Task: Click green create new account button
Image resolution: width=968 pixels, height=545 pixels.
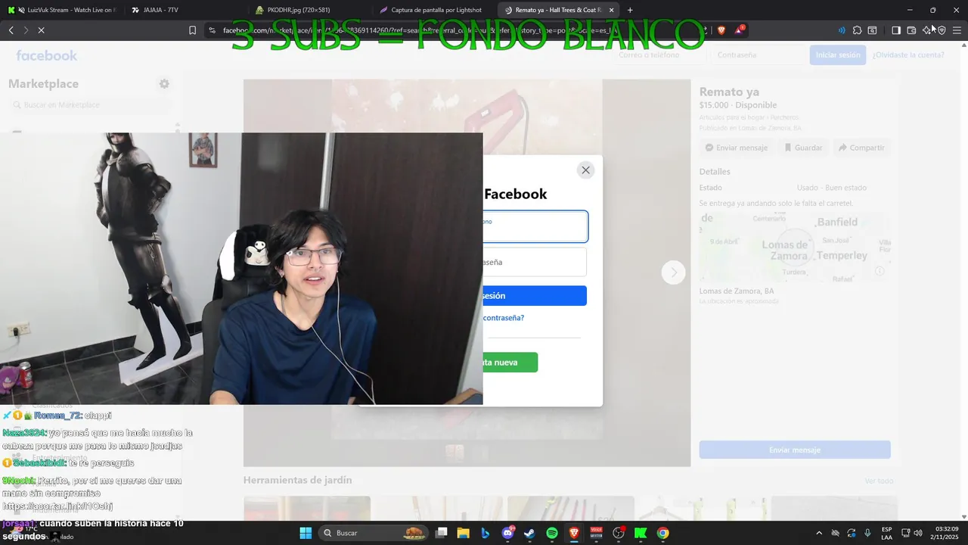Action: click(510, 363)
